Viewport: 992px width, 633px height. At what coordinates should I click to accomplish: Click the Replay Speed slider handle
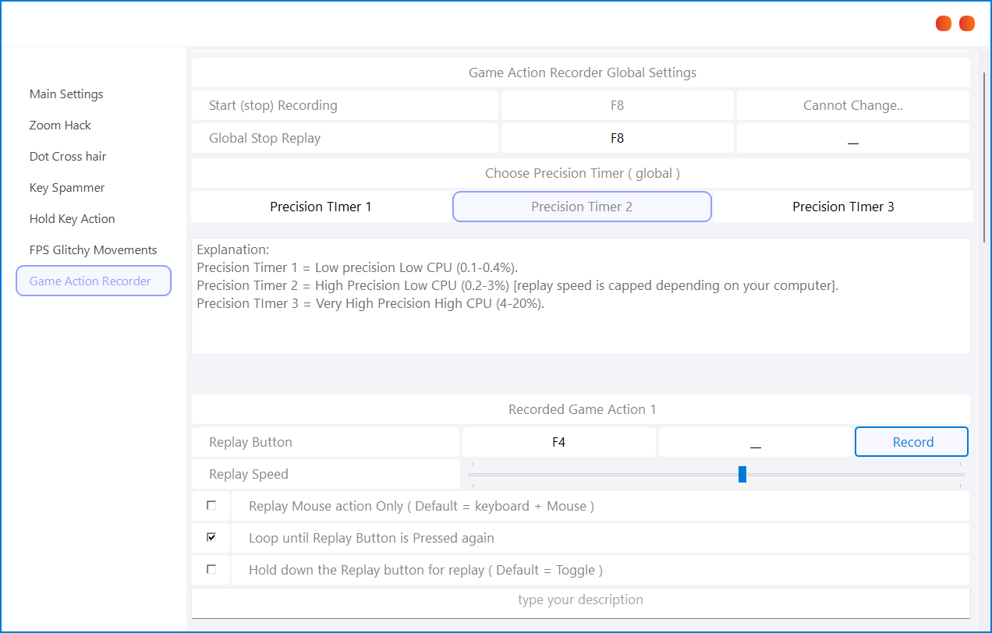[742, 474]
